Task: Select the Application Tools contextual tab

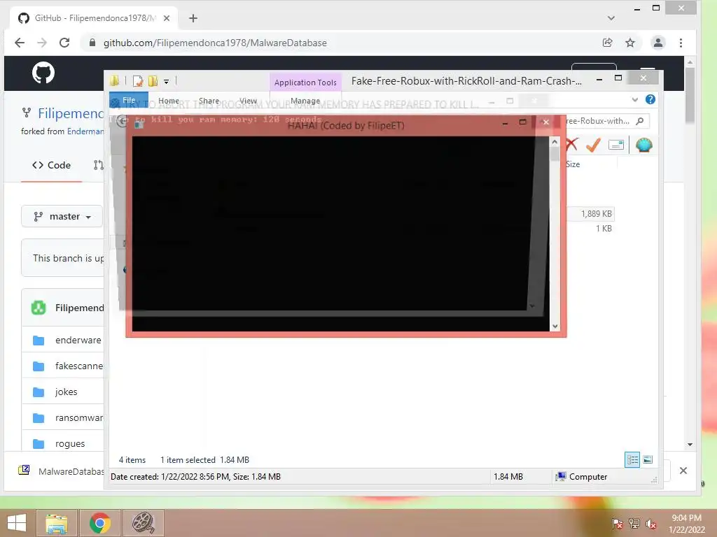Action: pyautogui.click(x=305, y=83)
